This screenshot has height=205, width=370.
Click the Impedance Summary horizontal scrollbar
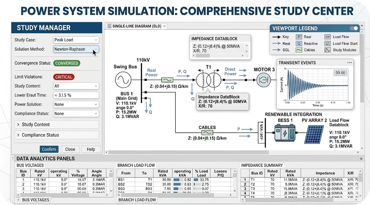299,200
